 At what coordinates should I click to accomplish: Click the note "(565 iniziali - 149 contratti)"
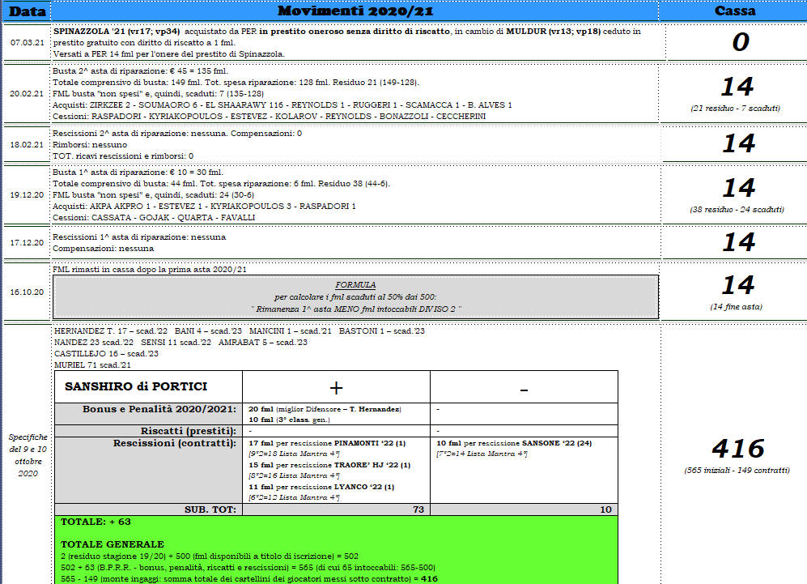737,470
